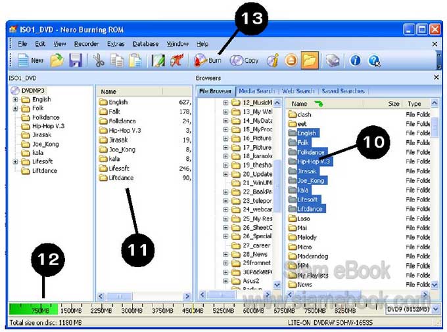The image size is (447, 332).
Task: Click the Copy disc button
Action: [245, 60]
